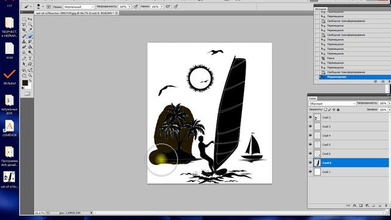Create new adjustment layer icon
Screen dimensions: 391x220
[x=367, y=206]
